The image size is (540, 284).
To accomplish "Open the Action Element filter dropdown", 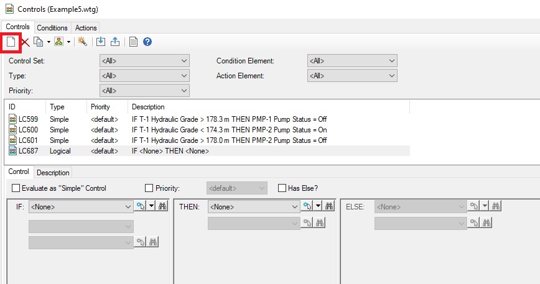I will coord(352,76).
